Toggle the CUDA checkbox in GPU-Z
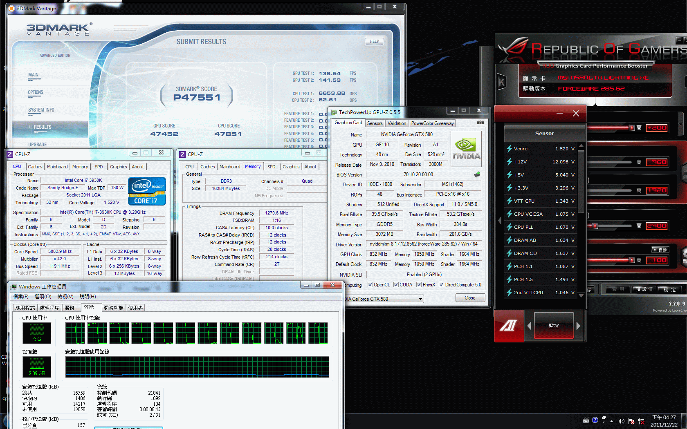The image size is (687, 429). [396, 285]
